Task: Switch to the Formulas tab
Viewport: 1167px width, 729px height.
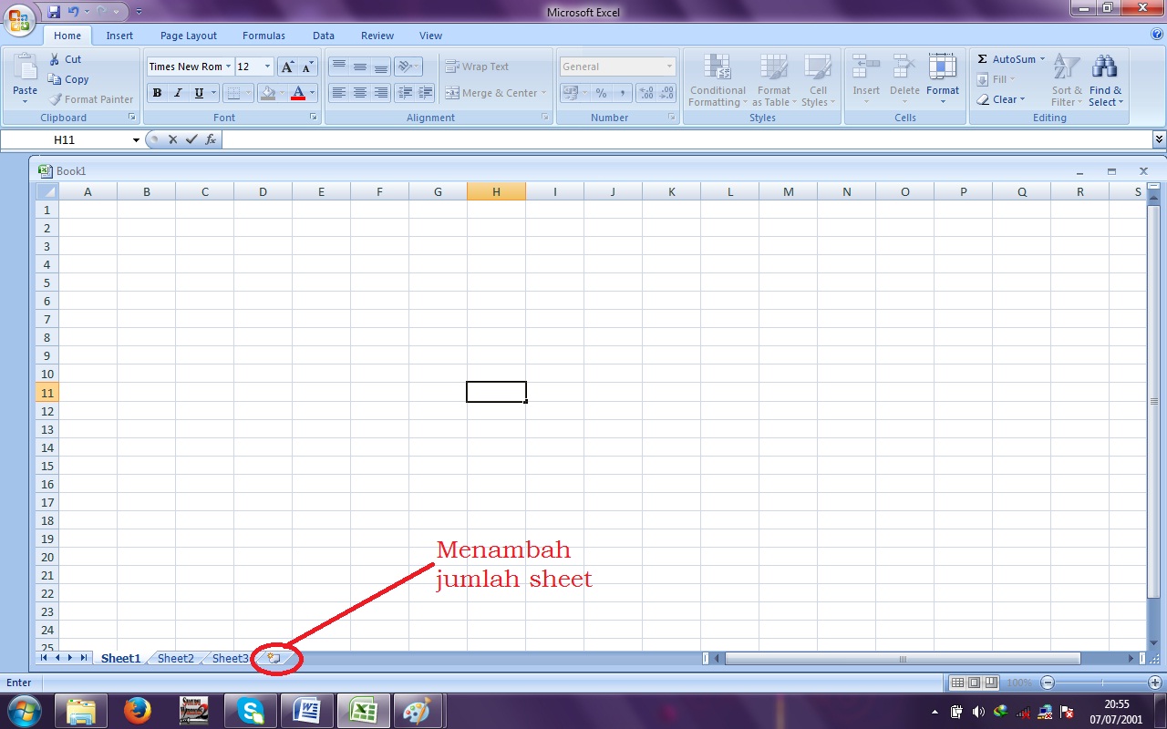Action: point(263,36)
